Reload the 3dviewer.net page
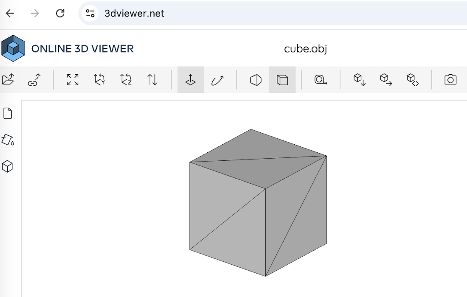The width and height of the screenshot is (467, 297). pyautogui.click(x=60, y=14)
